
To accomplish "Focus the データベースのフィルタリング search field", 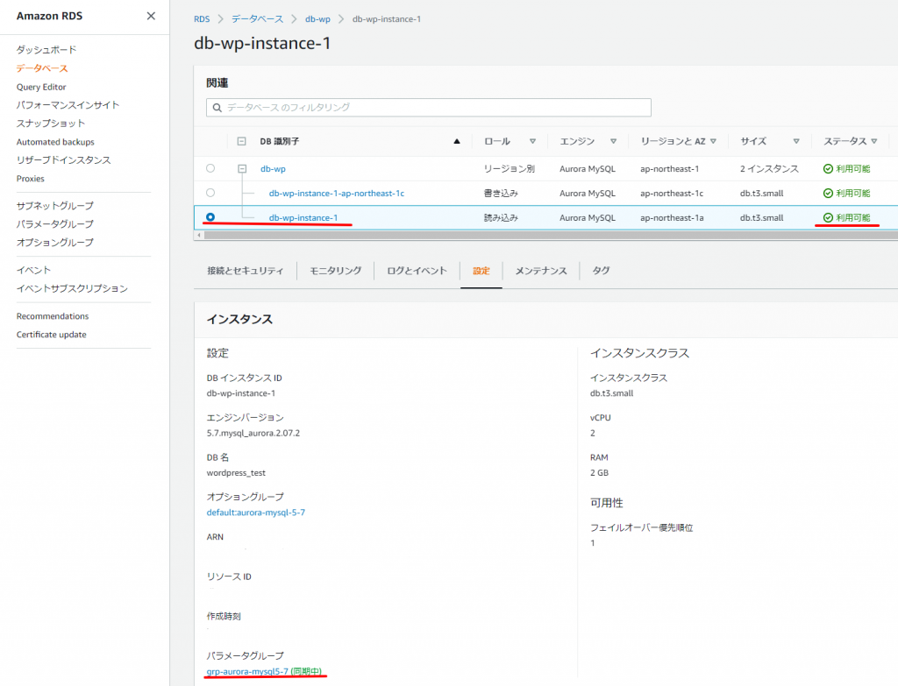I will (x=428, y=108).
